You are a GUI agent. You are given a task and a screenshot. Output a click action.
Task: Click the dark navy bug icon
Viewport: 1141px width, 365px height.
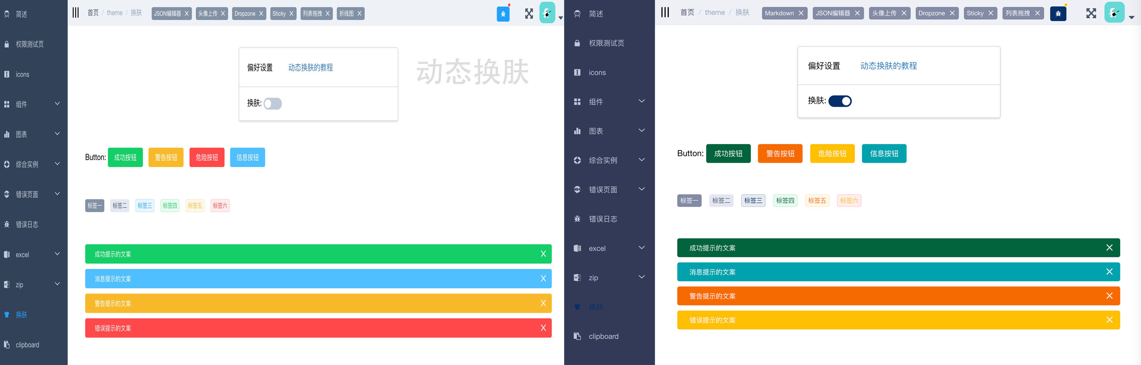coord(1058,14)
